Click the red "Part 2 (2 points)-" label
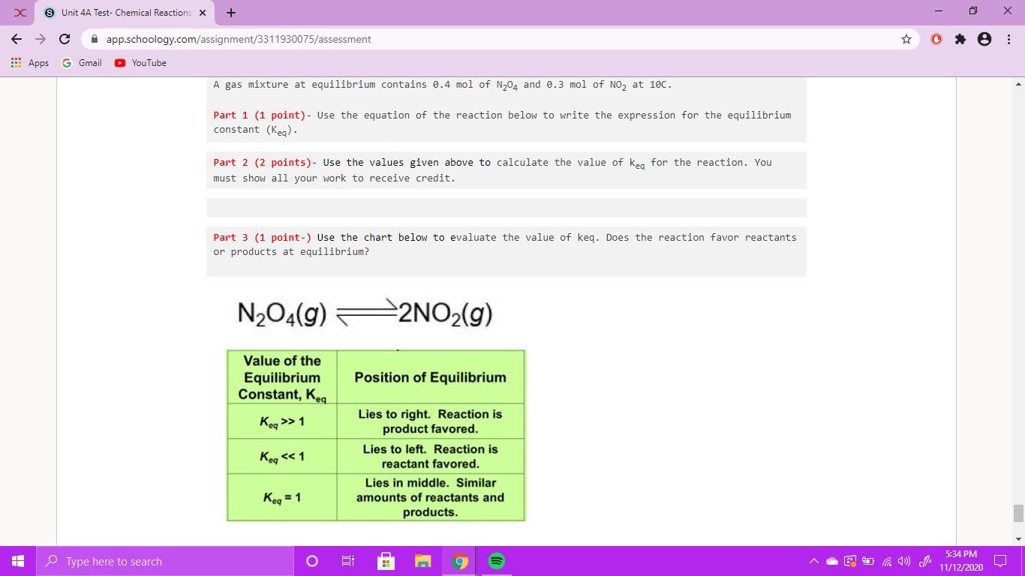The image size is (1025, 576). 265,163
